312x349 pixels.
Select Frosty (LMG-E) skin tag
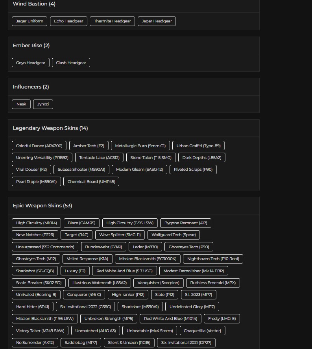222,319
